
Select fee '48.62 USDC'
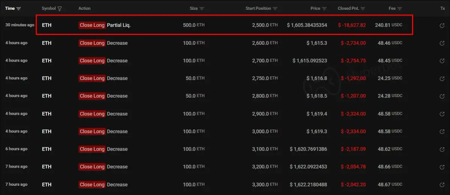click(390, 149)
